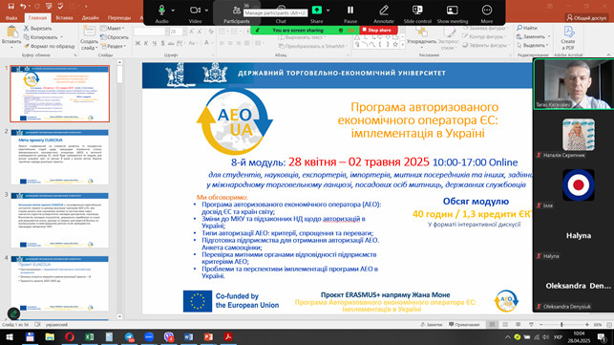The height and width of the screenshot is (345, 614).
Task: Switch to the Переходы ribbon tab
Action: pyautogui.click(x=119, y=17)
